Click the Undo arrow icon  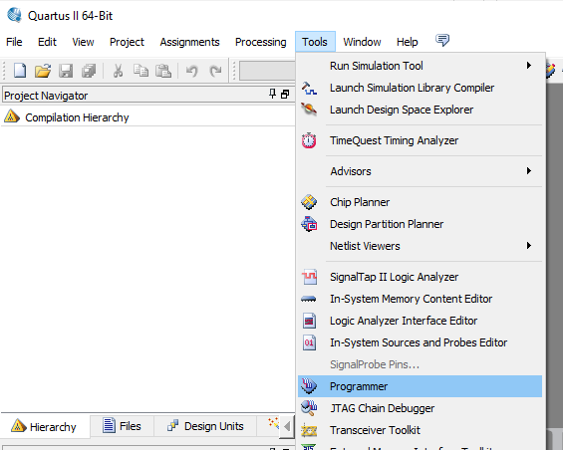click(192, 71)
